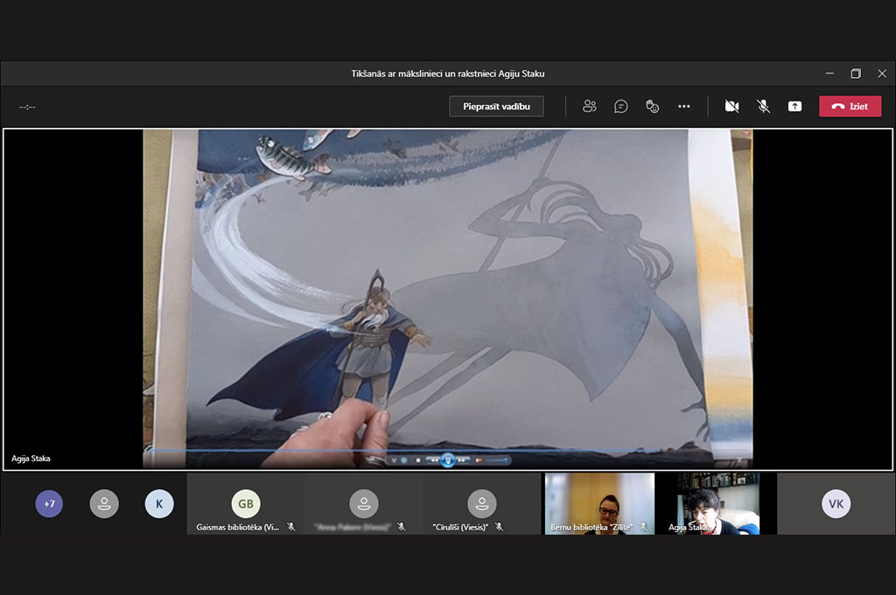Image resolution: width=896 pixels, height=595 pixels.
Task: Open the meeting chat
Action: pyautogui.click(x=620, y=106)
